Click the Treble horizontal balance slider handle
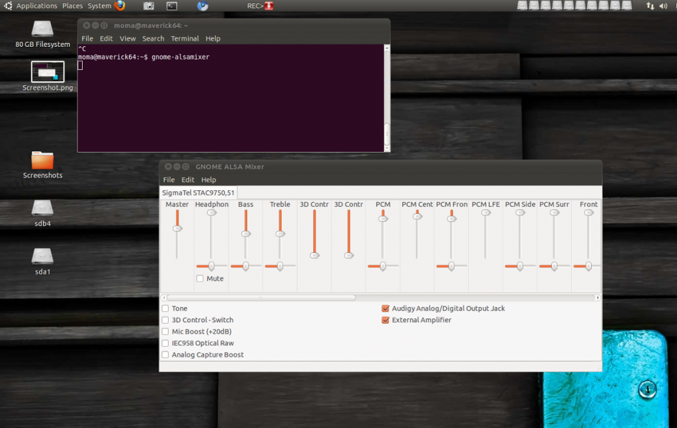The height and width of the screenshot is (428, 677). click(x=280, y=266)
